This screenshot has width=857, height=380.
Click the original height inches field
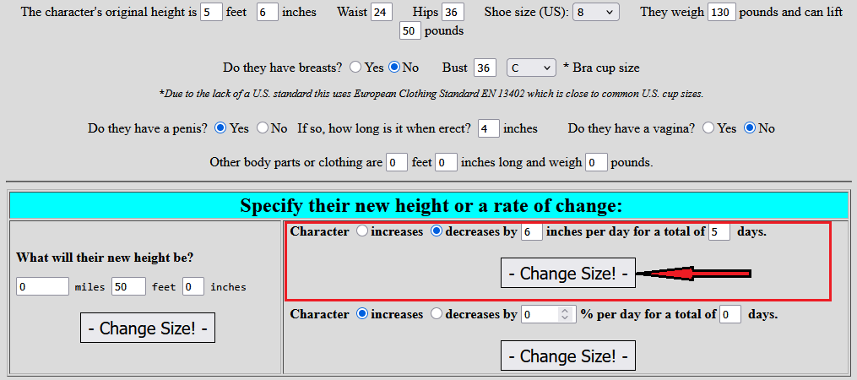[267, 13]
